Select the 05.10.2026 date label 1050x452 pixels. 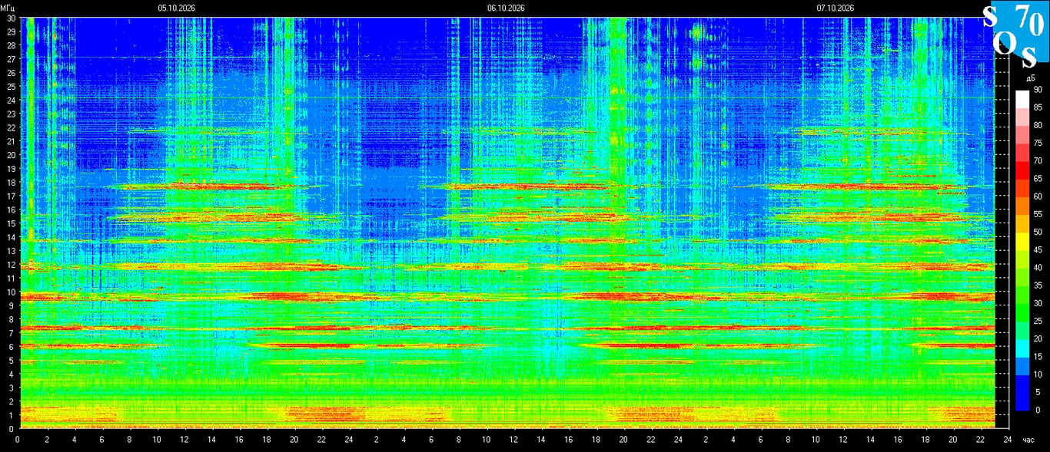pyautogui.click(x=177, y=8)
